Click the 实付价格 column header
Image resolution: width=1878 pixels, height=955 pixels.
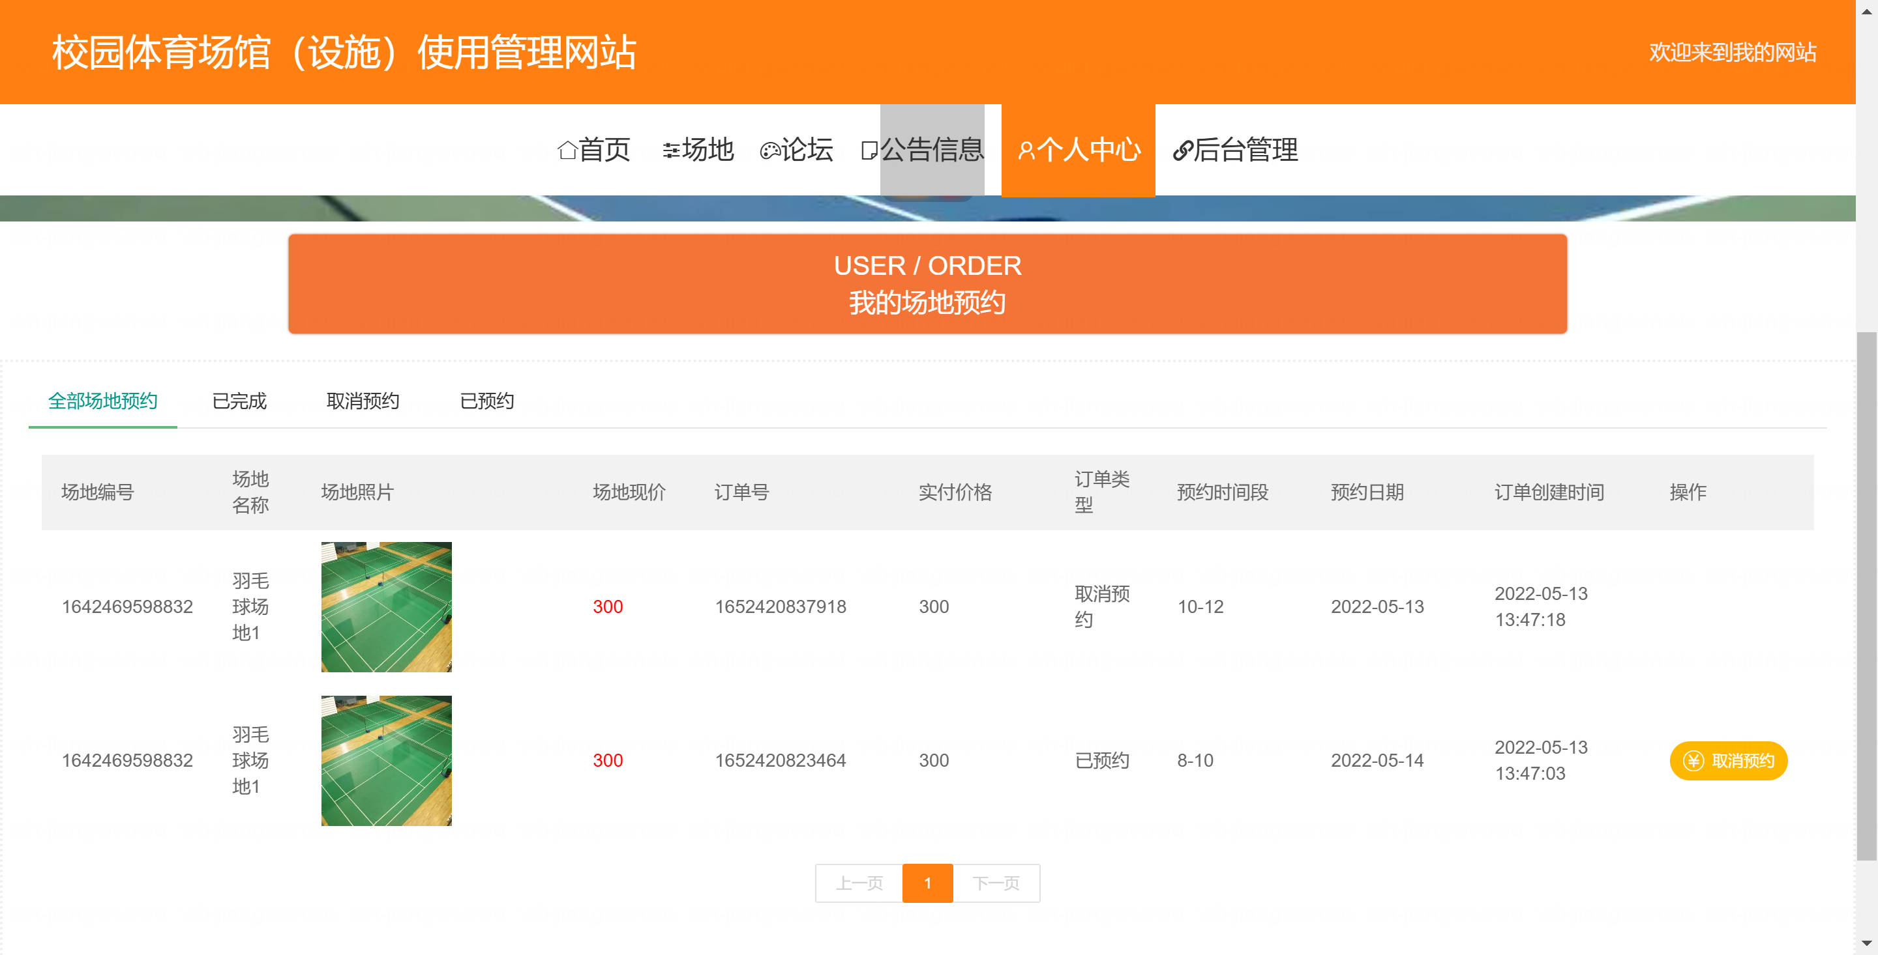tap(955, 492)
